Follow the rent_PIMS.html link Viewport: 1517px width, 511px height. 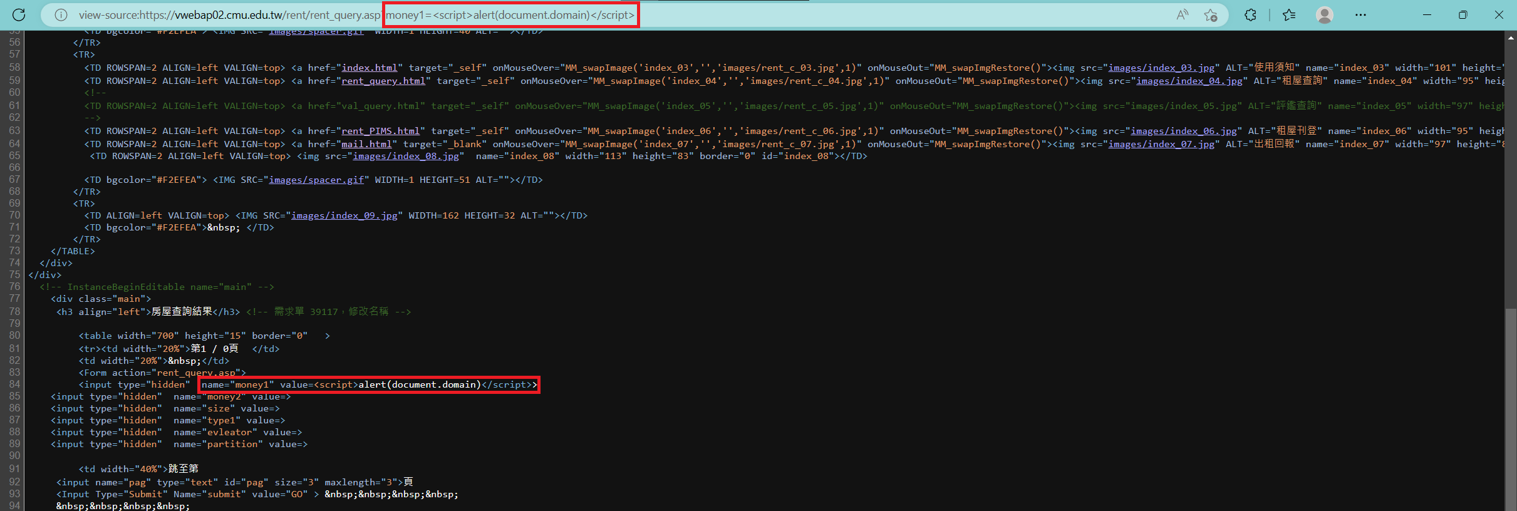(x=381, y=131)
